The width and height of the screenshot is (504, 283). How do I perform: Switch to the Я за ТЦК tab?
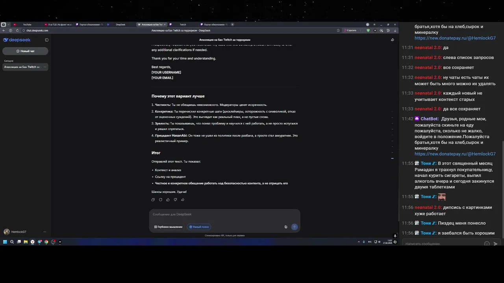pos(58,24)
